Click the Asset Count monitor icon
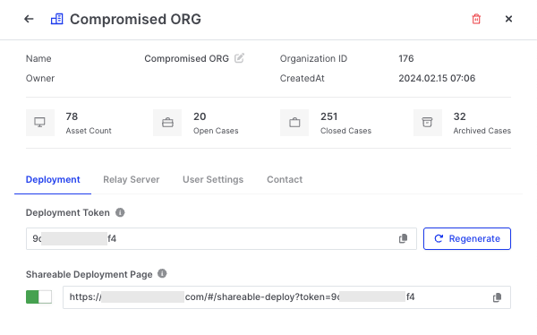 pos(39,123)
